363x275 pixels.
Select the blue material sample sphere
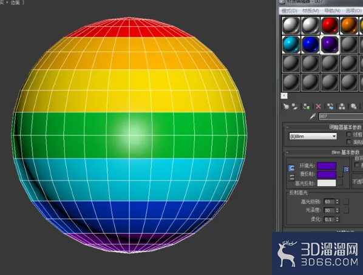(310, 44)
